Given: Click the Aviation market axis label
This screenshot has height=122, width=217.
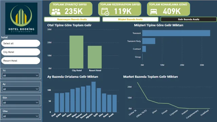Looking at the screenshot, I should 185,112.
